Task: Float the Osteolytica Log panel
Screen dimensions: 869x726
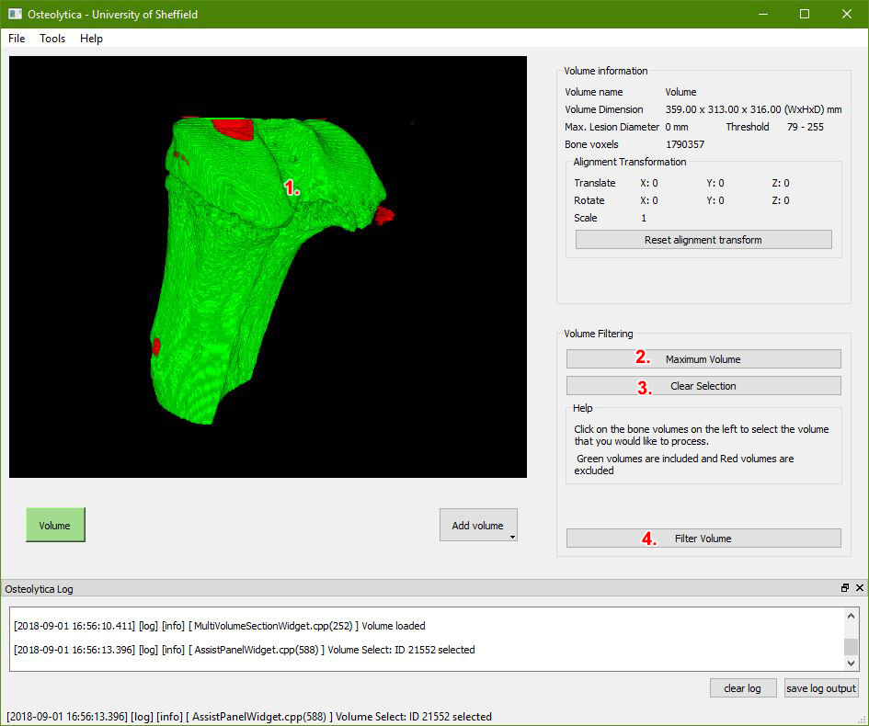Action: (x=844, y=588)
